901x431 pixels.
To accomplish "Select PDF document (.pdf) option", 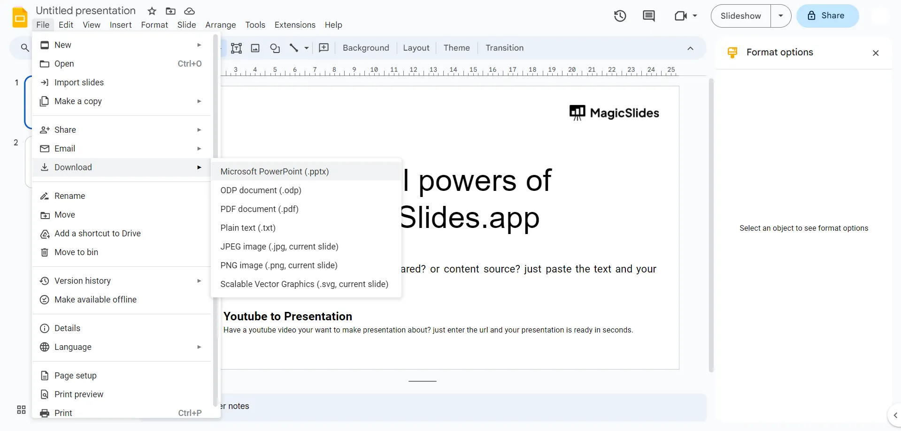I will (x=259, y=209).
